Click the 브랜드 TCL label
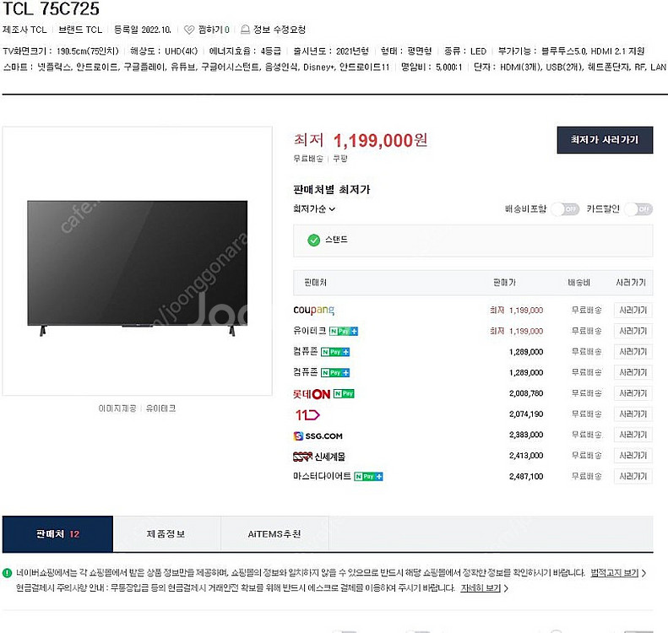The image size is (668, 633). coord(80,30)
